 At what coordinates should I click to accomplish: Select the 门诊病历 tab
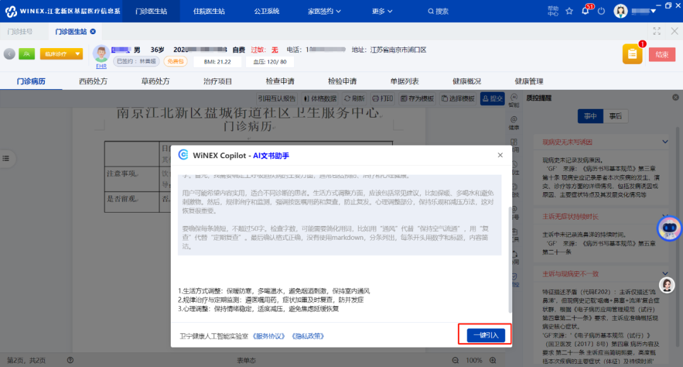click(31, 82)
